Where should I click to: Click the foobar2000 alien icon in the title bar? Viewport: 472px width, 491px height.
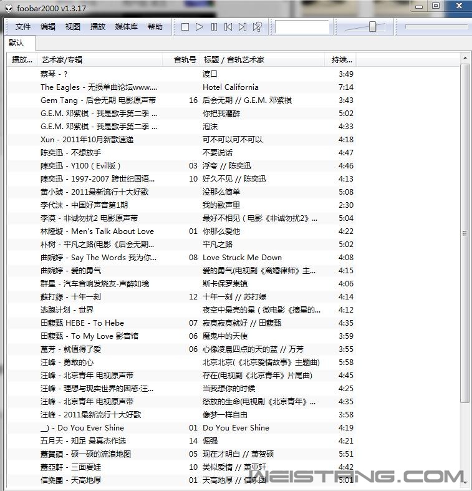coord(9,9)
